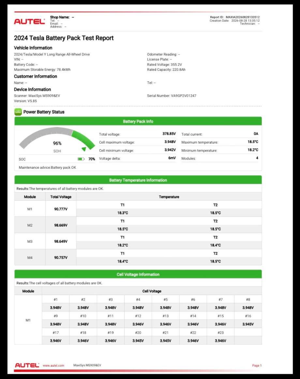
Task: Select M3 T2 temperature 18.4°C
Action: 215,245
